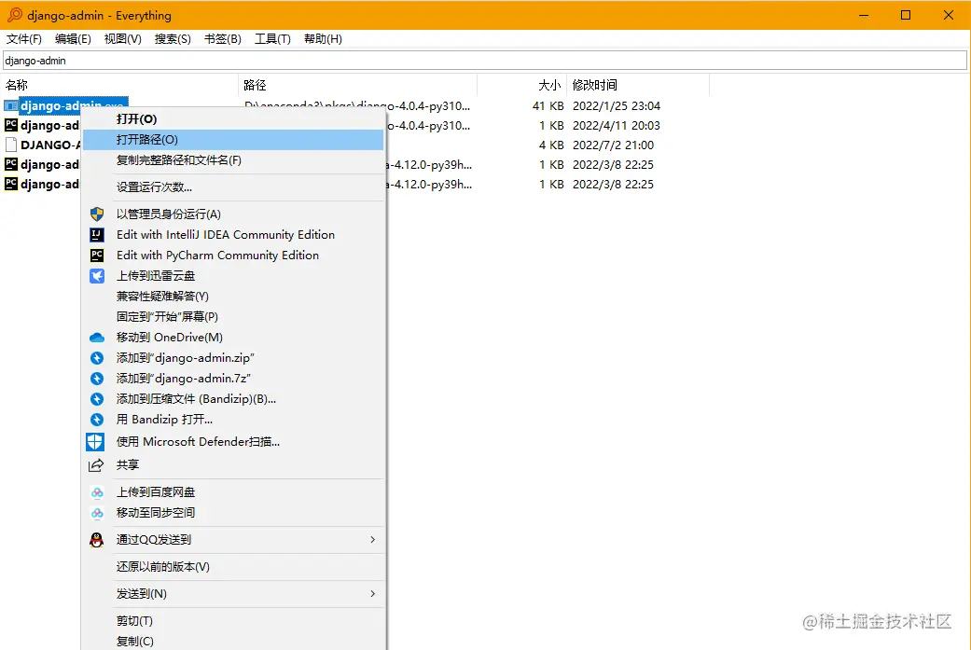Click the QQ penguin icon

pos(97,540)
